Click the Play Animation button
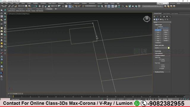This screenshot has height=107, width=190. tap(151, 99)
